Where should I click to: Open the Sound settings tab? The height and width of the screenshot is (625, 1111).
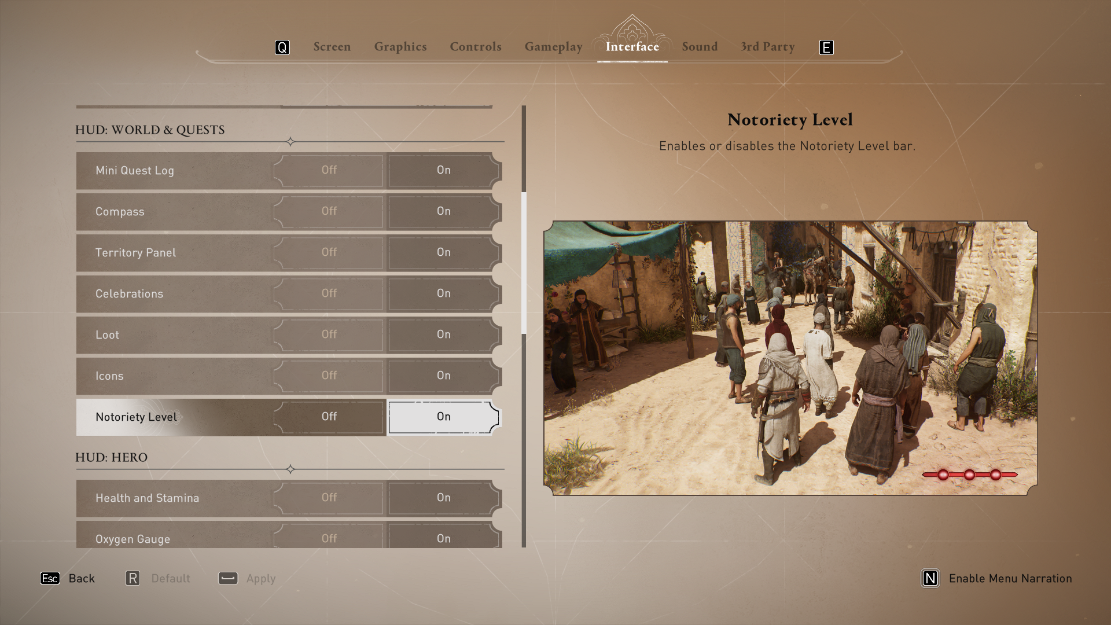700,47
